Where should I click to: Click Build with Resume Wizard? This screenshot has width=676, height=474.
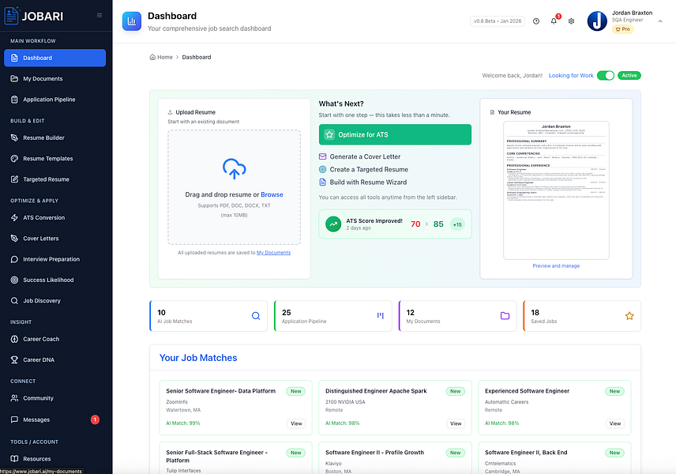[362, 182]
